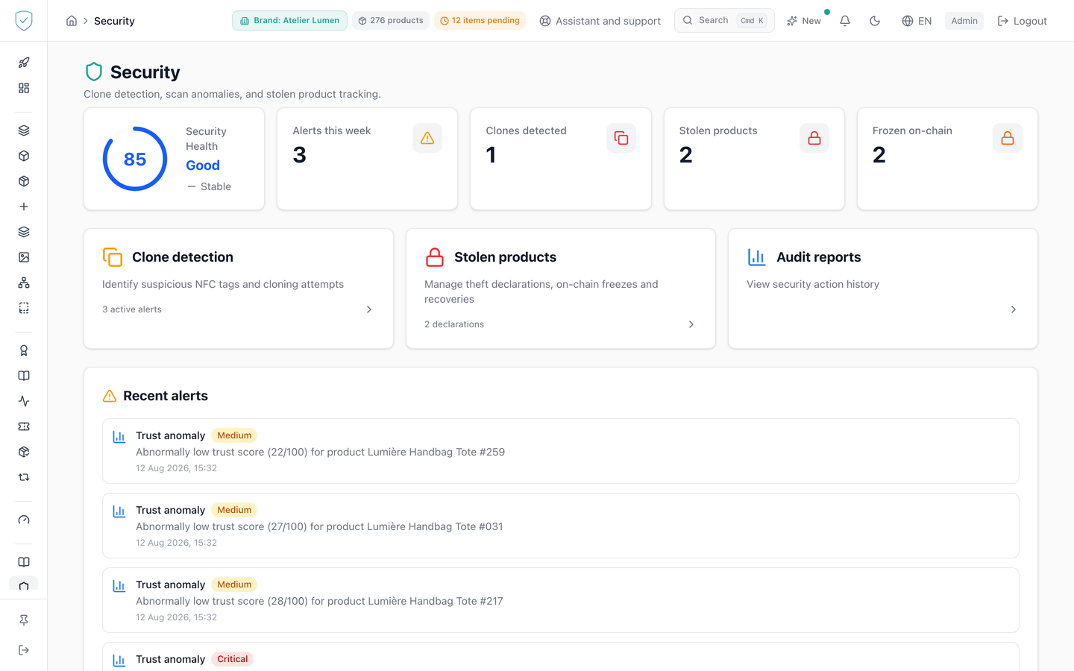
Task: Click the Critical severity badge
Action: (233, 659)
